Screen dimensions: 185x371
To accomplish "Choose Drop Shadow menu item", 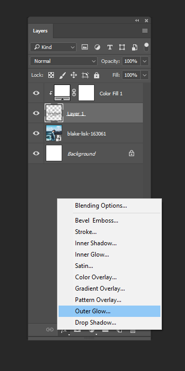I will click(x=109, y=323).
